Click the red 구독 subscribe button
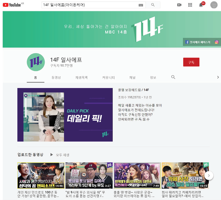The image size is (221, 200). [191, 62]
